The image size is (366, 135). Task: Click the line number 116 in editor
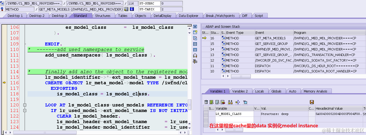[x=15, y=83]
